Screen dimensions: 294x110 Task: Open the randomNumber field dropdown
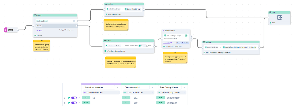[x=118, y=92]
